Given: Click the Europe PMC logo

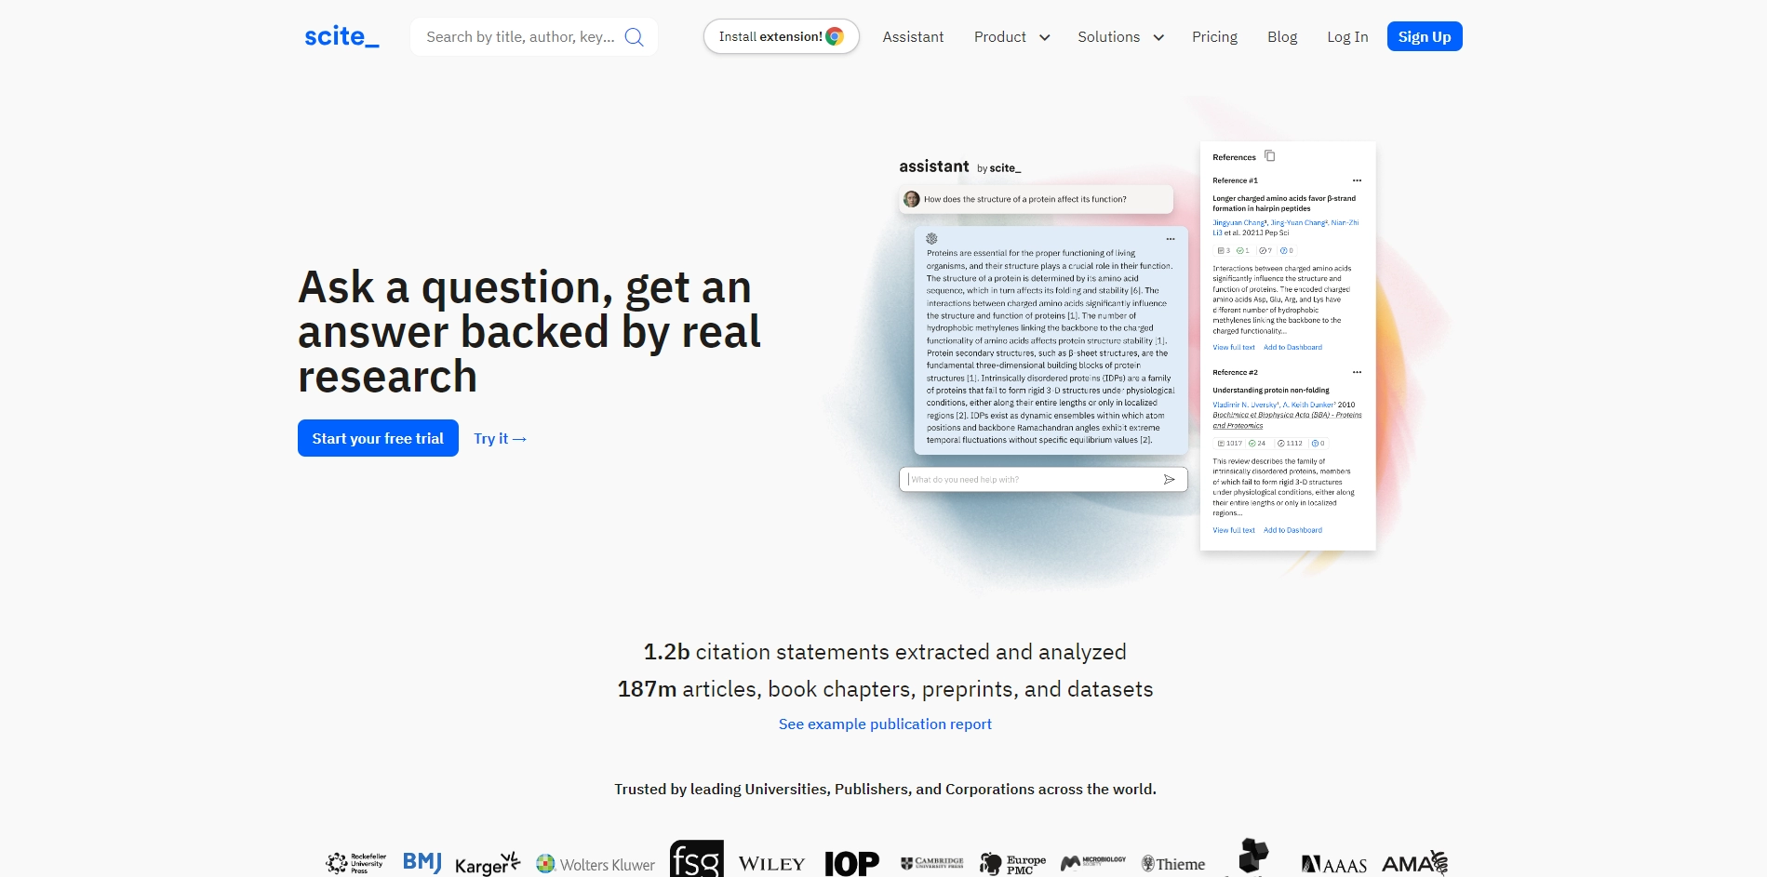Looking at the screenshot, I should pyautogui.click(x=1012, y=864).
